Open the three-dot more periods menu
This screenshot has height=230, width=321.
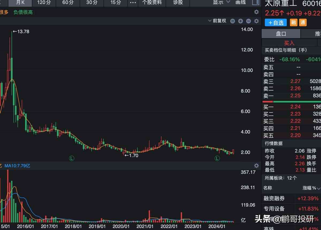point(133,3)
